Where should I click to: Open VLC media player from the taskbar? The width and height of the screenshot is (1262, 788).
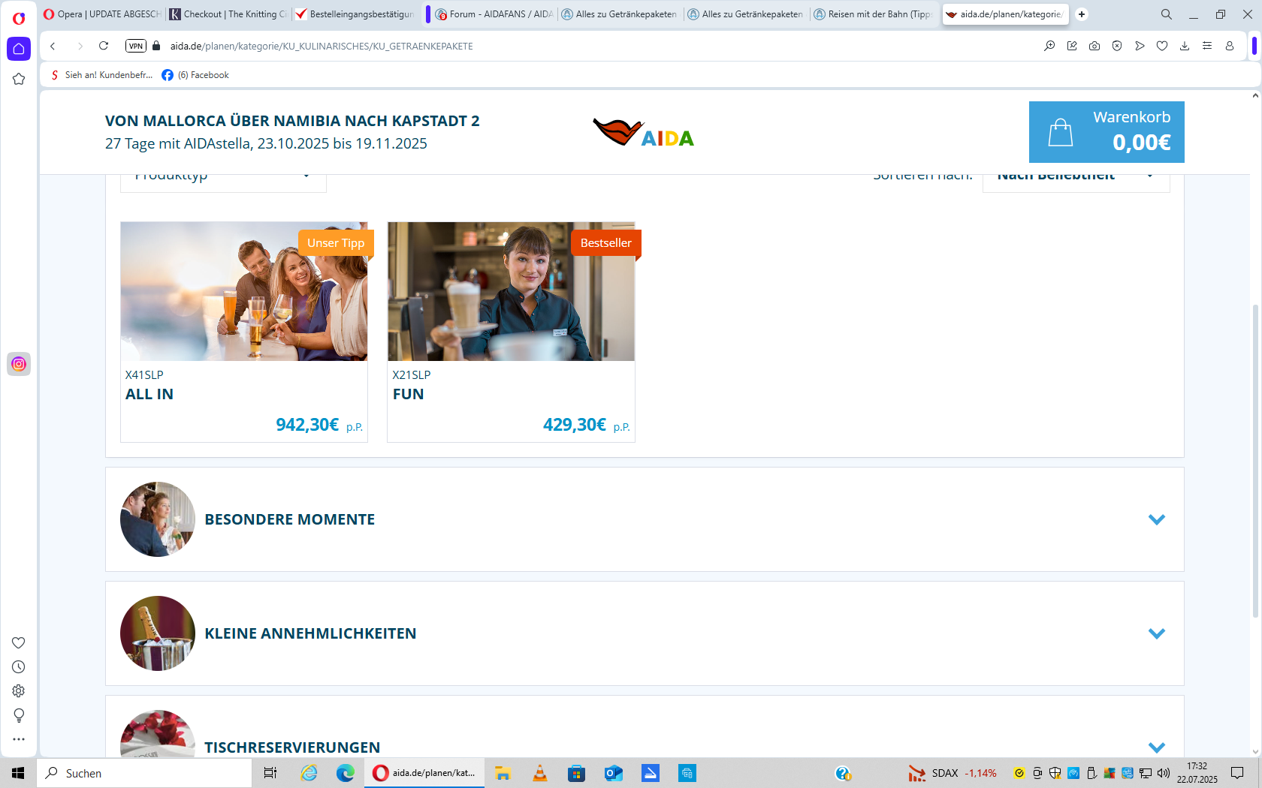pos(539,773)
